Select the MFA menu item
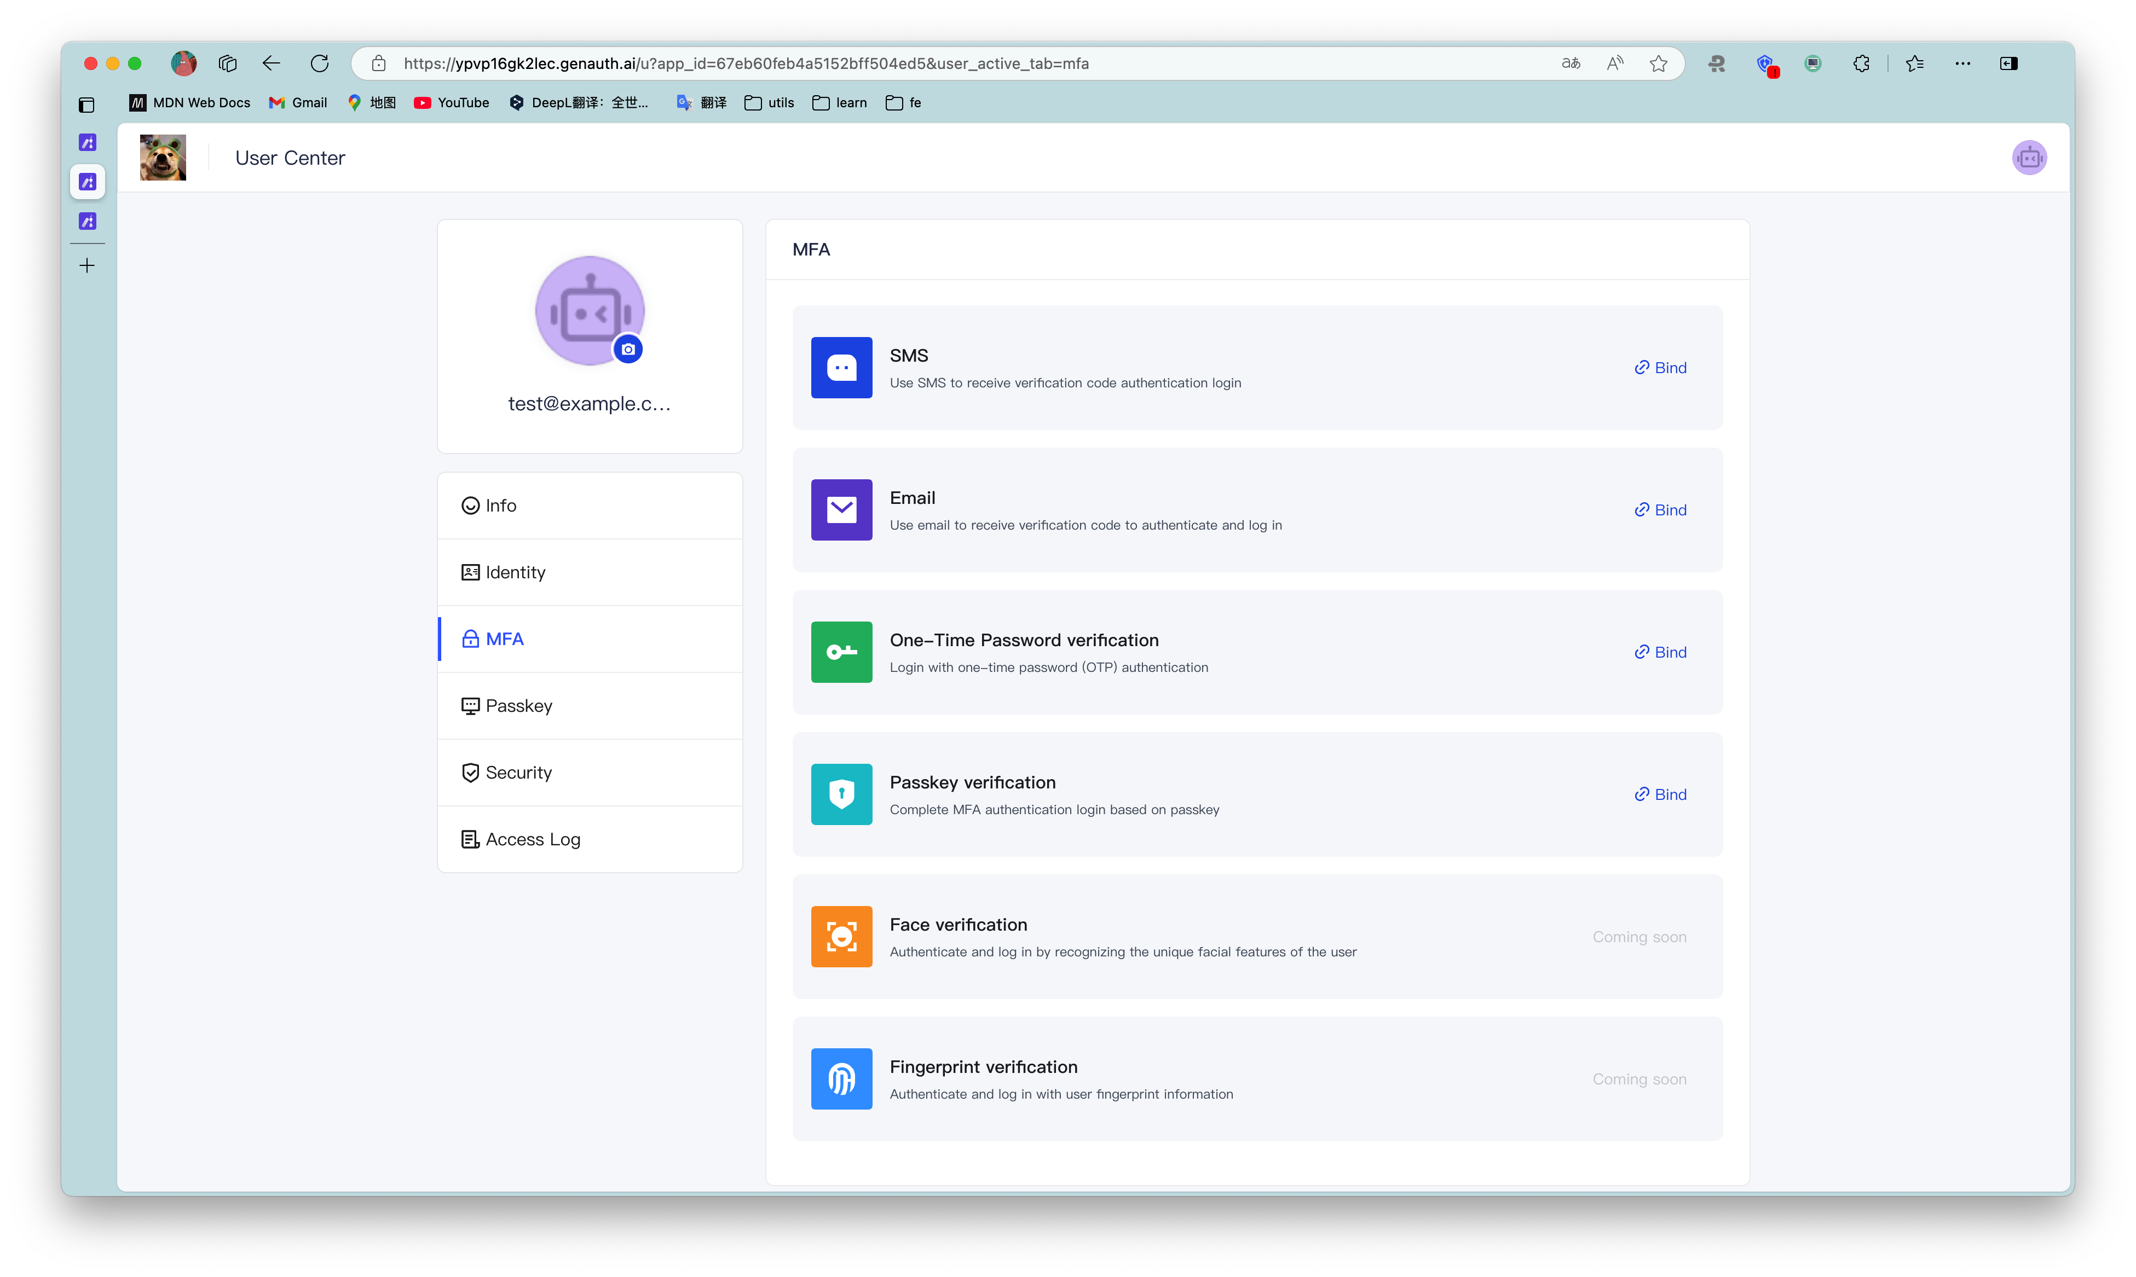Viewport: 2136px width, 1277px height. (x=590, y=640)
